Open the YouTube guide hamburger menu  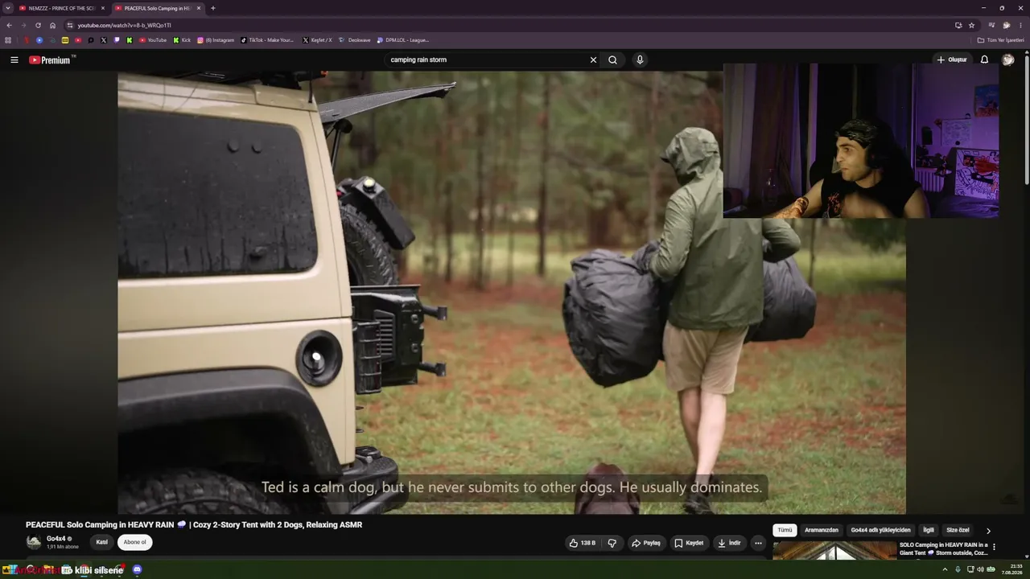(x=14, y=60)
